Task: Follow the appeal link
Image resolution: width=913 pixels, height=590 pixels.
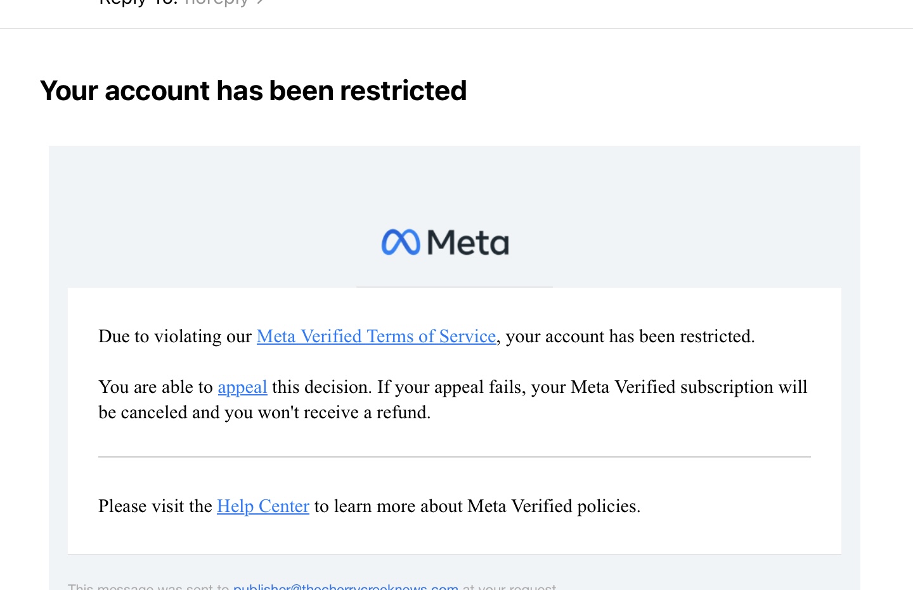Action: (242, 387)
